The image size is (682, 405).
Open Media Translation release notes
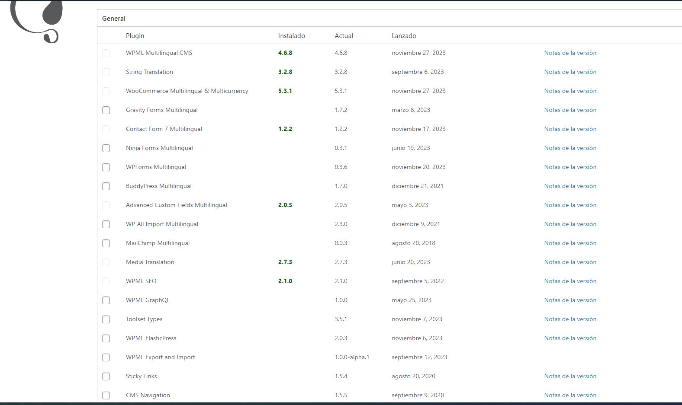click(570, 262)
